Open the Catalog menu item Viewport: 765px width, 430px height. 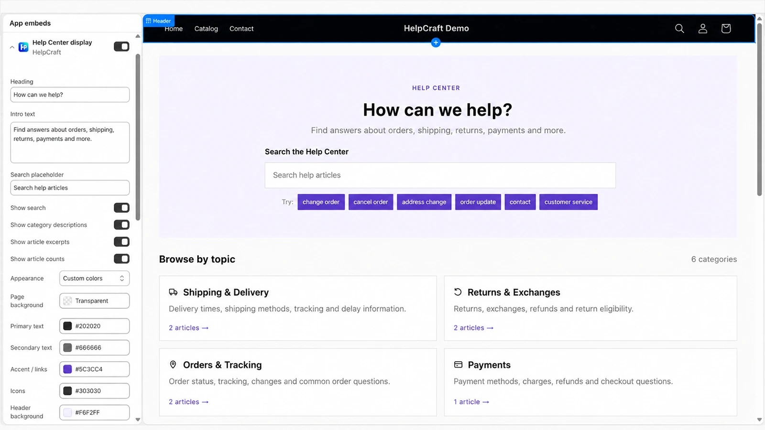206,29
